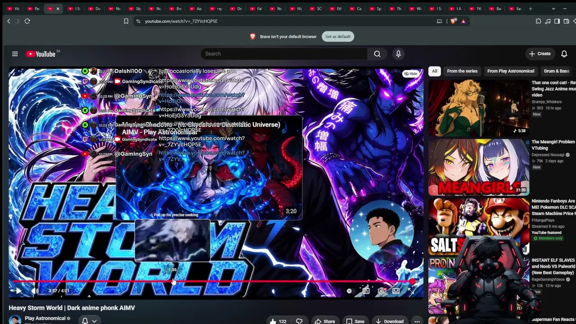This screenshot has width=576, height=324.
Task: Open Brave Rewards triangle icon
Action: (x=463, y=21)
